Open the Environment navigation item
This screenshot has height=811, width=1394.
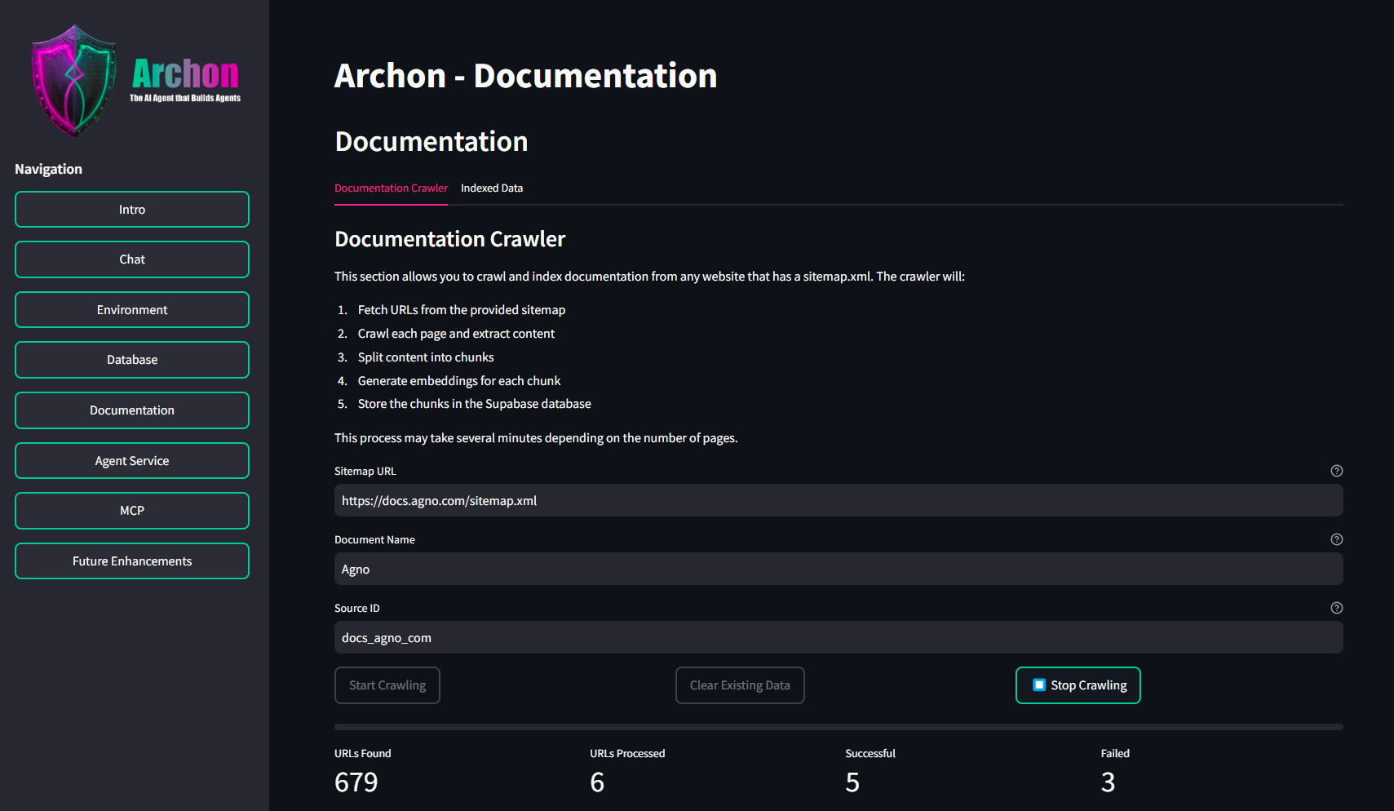132,310
